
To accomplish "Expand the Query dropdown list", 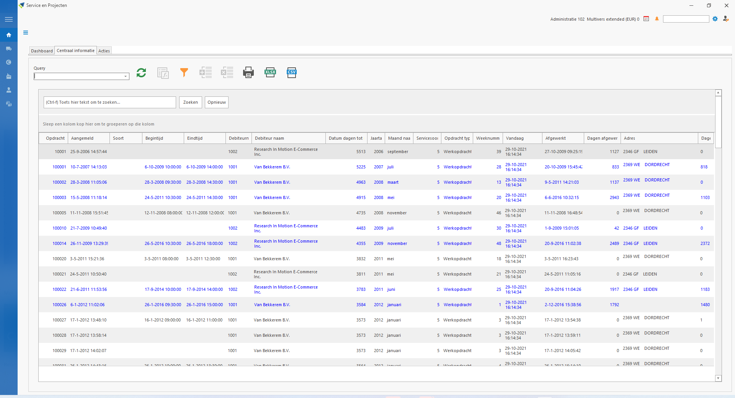I will pos(126,77).
